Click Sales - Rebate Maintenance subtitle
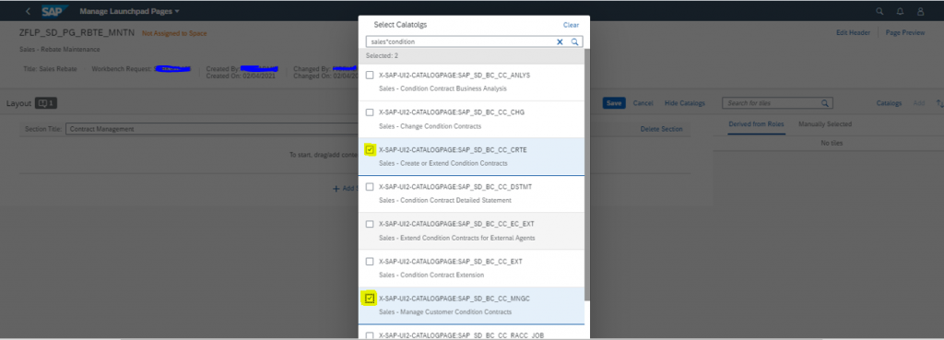Screen dimensions: 944x340 60,50
